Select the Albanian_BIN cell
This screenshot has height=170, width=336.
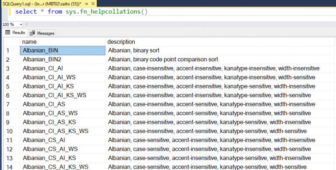coord(63,50)
